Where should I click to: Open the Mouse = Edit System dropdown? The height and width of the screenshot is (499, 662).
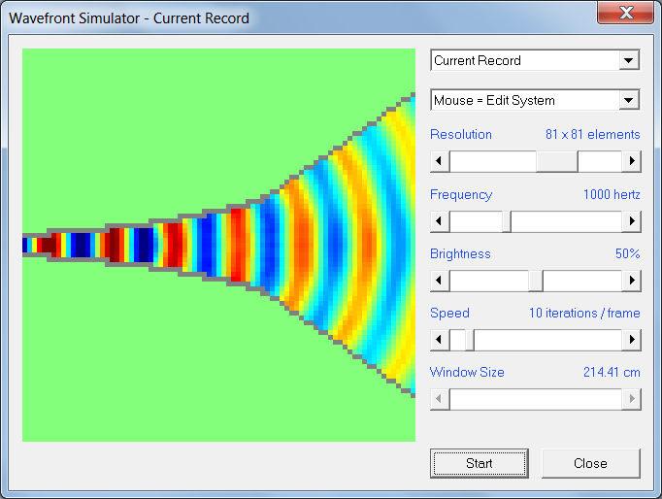(535, 100)
